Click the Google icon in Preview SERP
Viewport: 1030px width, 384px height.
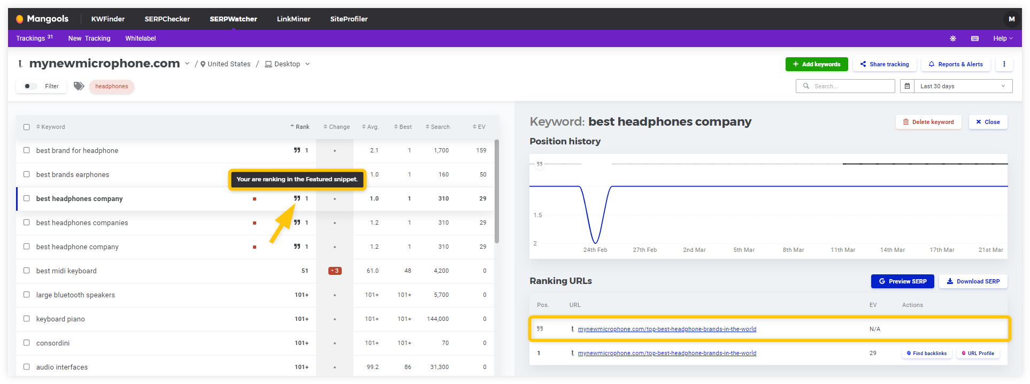click(882, 281)
